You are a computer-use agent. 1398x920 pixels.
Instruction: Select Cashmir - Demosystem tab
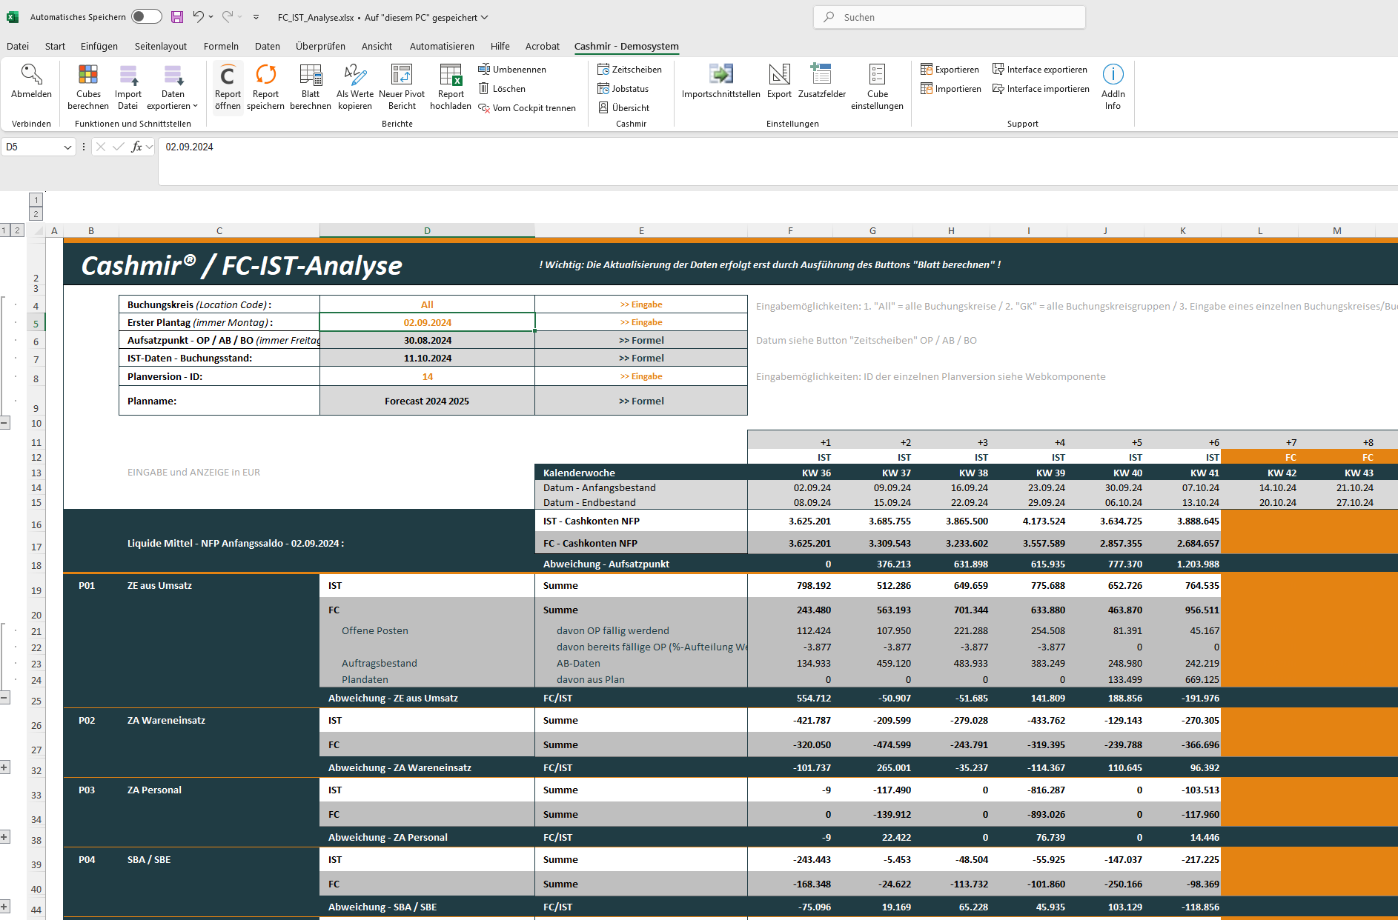pyautogui.click(x=626, y=46)
